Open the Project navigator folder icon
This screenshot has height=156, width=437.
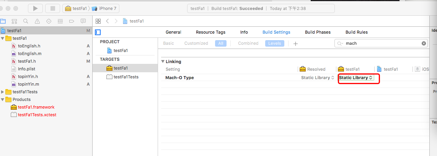[3, 21]
